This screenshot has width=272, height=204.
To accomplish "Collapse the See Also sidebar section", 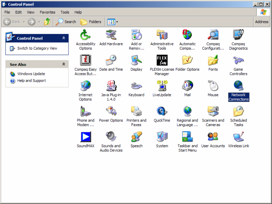I will tap(64, 64).
